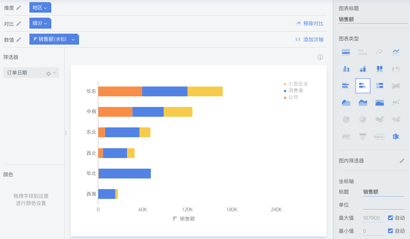The width and height of the screenshot is (410, 239).
Task: Select the stacked area chart type
Action: pyautogui.click(x=362, y=103)
